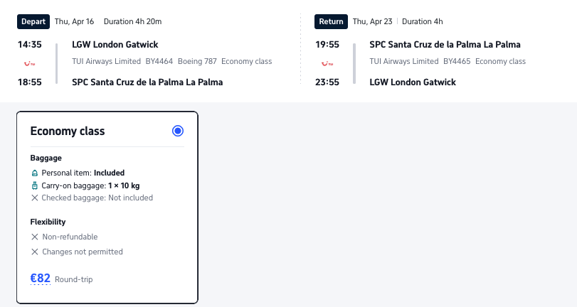Viewport: 577px width, 307px height.
Task: Click the TUI airline logo under Return
Action: coord(327,63)
